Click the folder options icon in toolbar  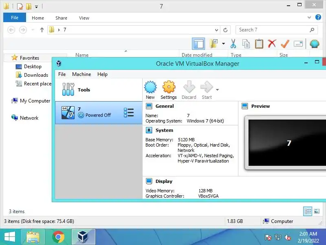tap(214, 44)
